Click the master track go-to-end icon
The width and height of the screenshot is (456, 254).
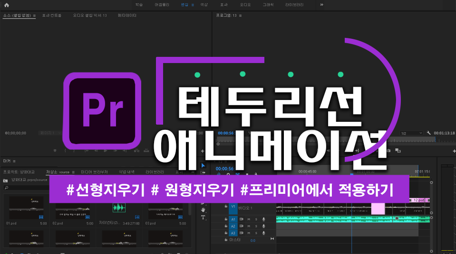point(272,239)
